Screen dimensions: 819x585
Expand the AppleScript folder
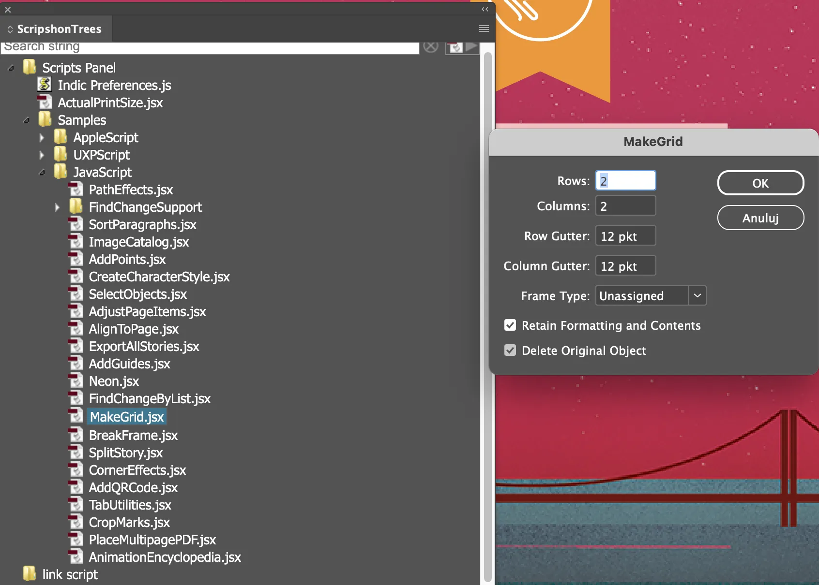[42, 138]
